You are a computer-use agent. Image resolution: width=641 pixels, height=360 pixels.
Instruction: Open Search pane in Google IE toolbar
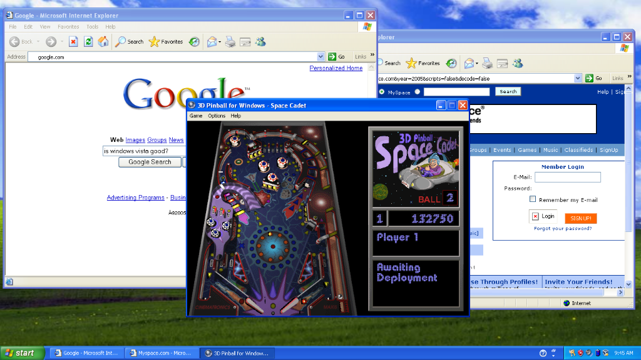(130, 42)
